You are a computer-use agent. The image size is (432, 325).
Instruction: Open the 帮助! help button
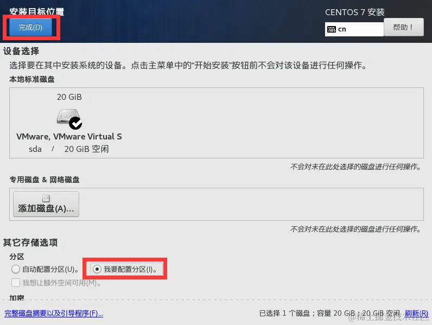pyautogui.click(x=404, y=27)
